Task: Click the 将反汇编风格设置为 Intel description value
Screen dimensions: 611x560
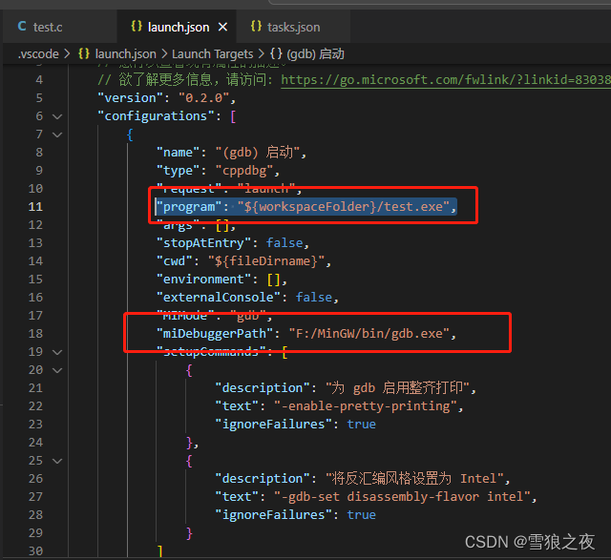Action: 414,479
